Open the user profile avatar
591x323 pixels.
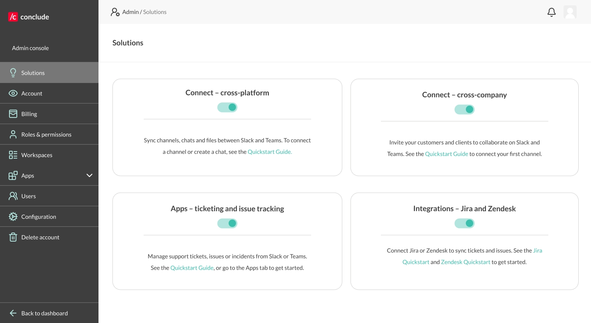pyautogui.click(x=570, y=12)
